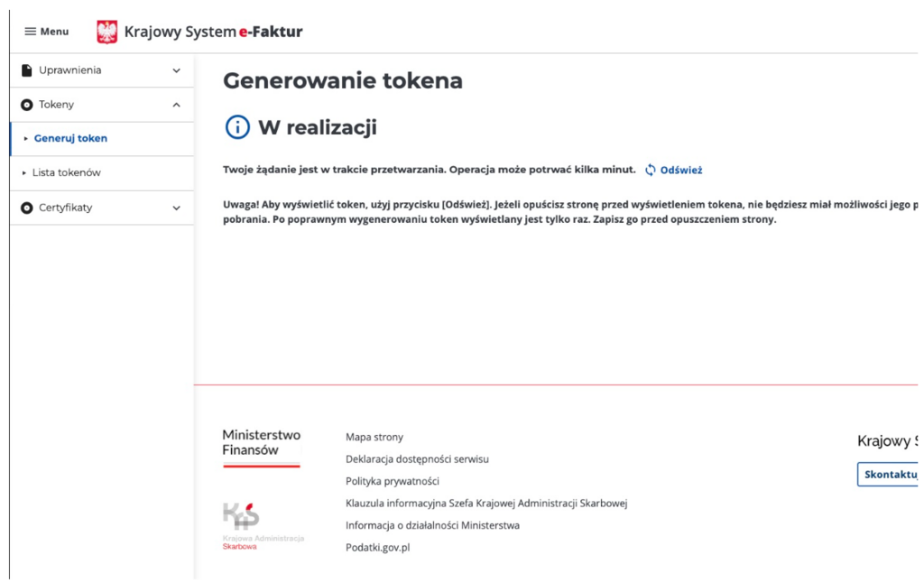
Task: Click the Odśwież refresh link
Action: [680, 170]
